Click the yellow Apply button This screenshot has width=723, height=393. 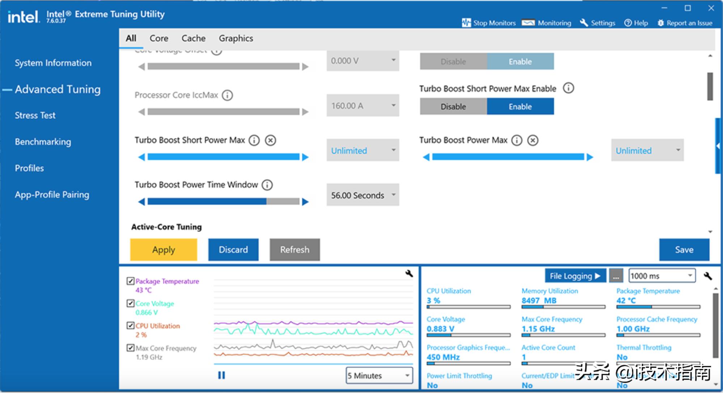click(164, 250)
